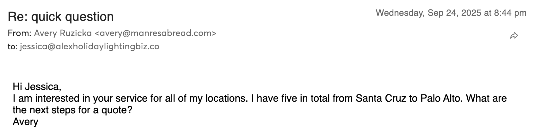Click the "From:" header label
Screen dimensions: 535x137
coord(19,33)
